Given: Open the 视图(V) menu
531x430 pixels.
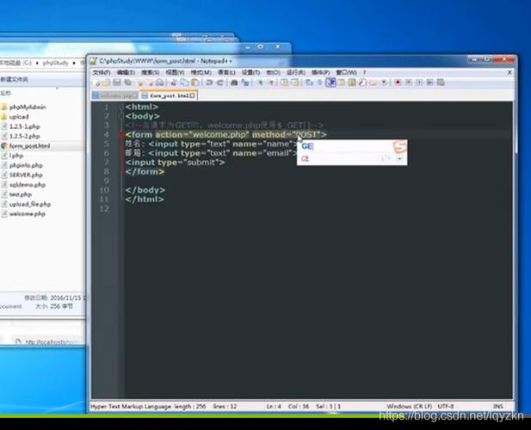Looking at the screenshot, I should coord(175,72).
